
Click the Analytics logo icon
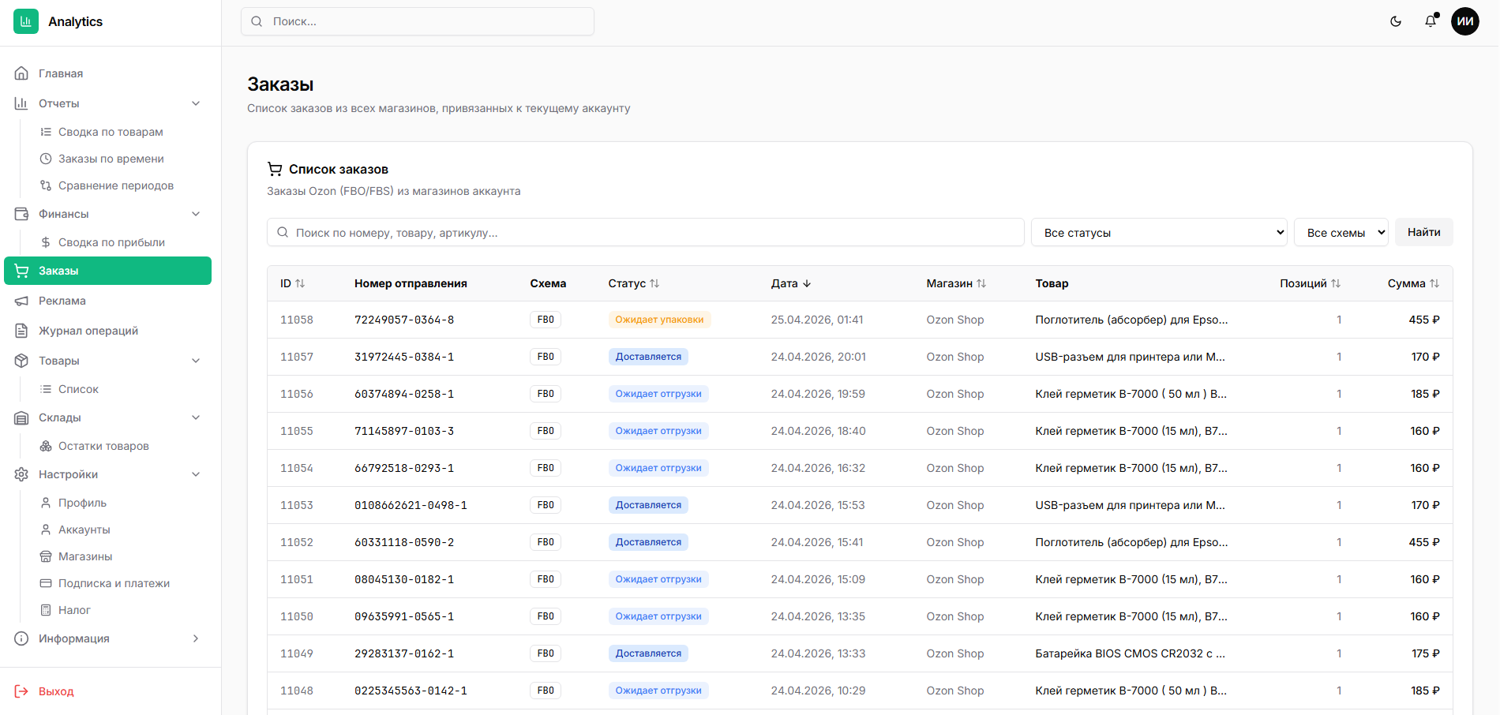[26, 21]
